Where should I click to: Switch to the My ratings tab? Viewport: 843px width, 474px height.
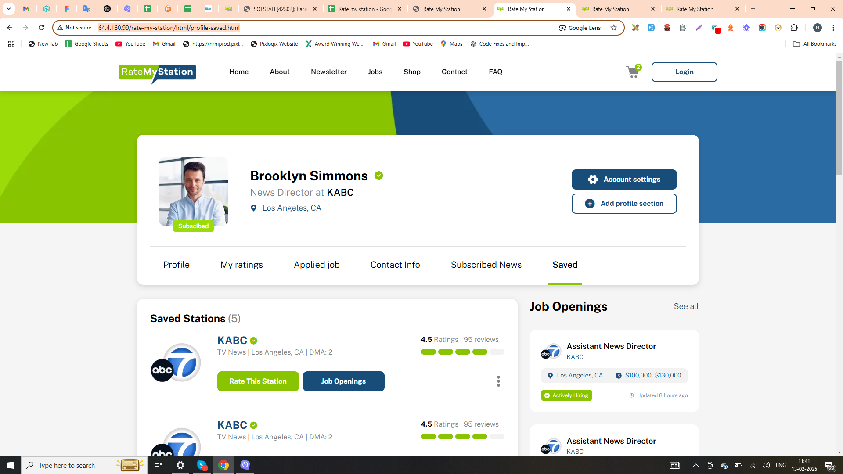click(x=242, y=265)
